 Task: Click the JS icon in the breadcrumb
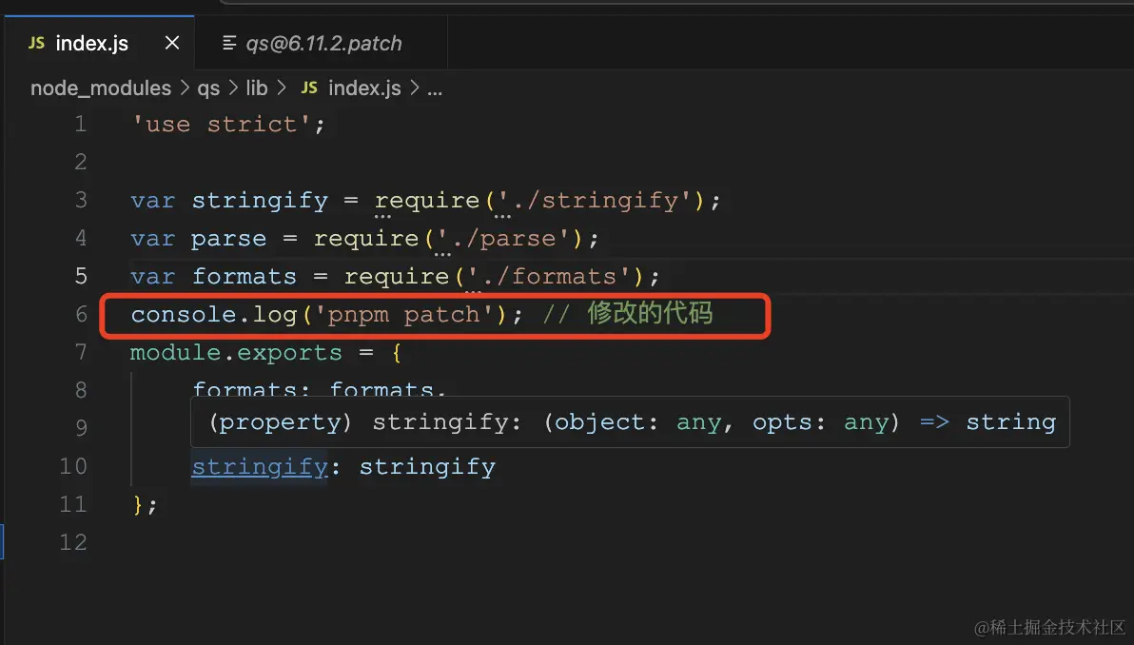pyautogui.click(x=309, y=88)
